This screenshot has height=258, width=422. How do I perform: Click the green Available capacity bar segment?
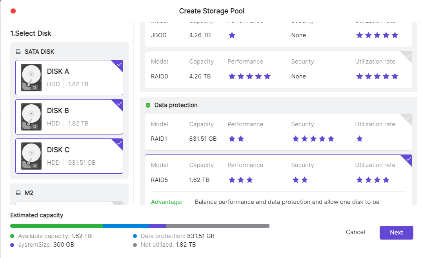(x=56, y=226)
